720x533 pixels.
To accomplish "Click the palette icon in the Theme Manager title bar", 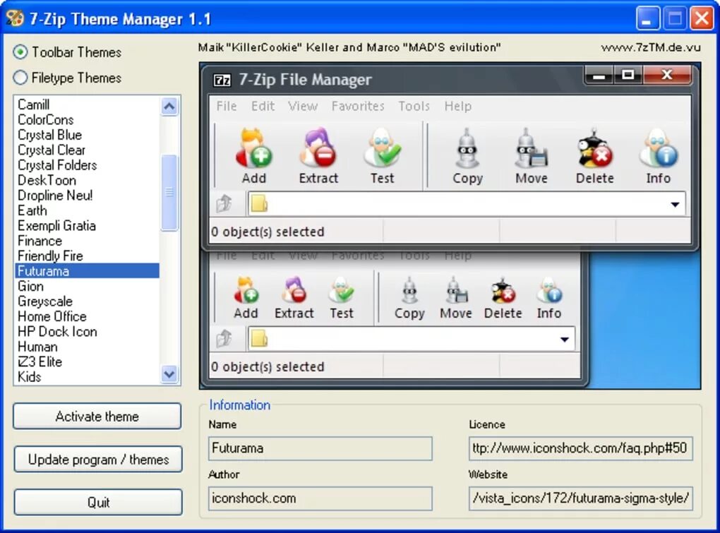I will tap(15, 18).
